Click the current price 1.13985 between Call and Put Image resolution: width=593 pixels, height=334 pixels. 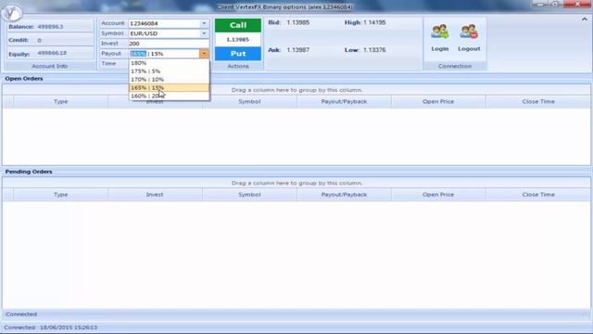click(x=238, y=40)
